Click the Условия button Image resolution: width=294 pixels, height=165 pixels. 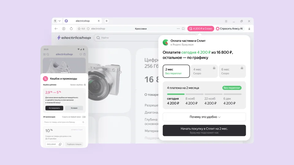click(x=74, y=108)
